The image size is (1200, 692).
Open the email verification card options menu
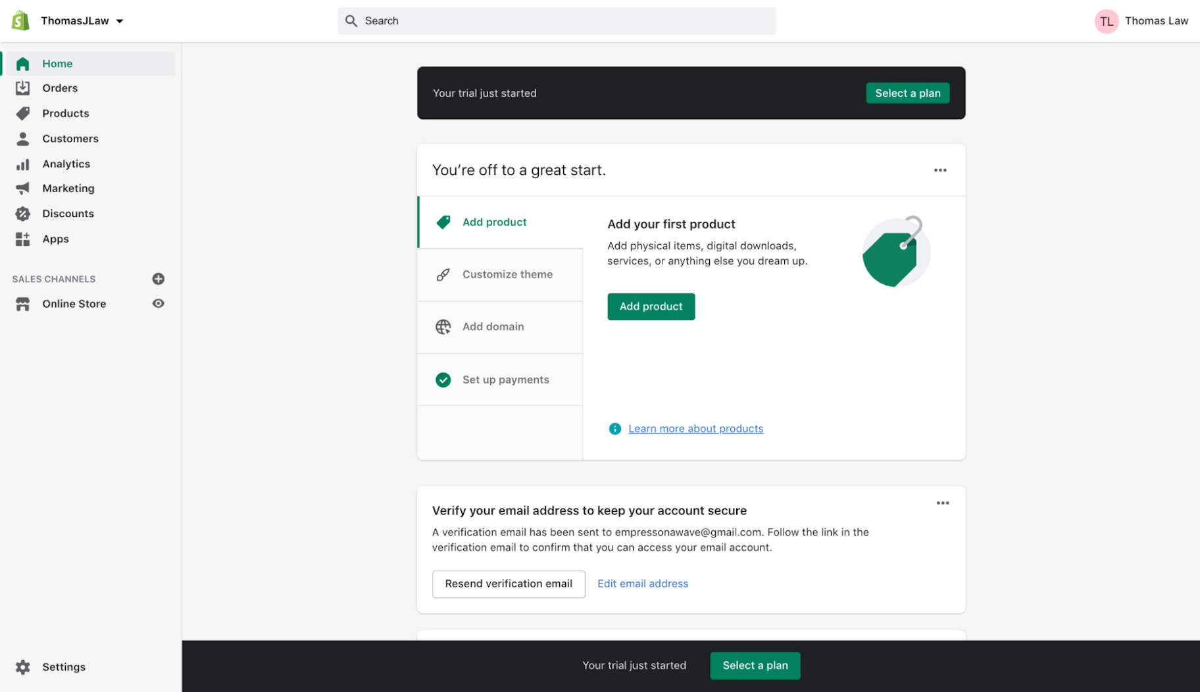pos(943,503)
